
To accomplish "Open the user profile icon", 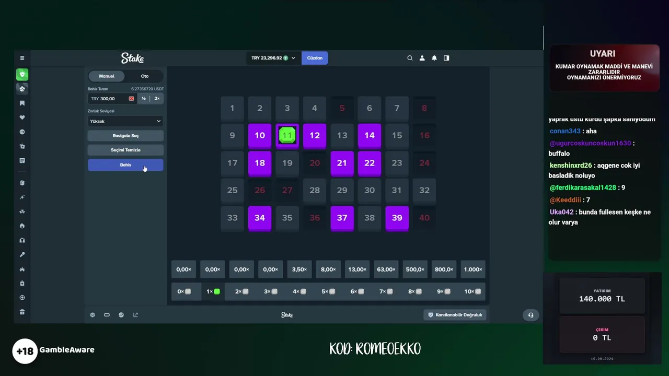I will coord(422,58).
